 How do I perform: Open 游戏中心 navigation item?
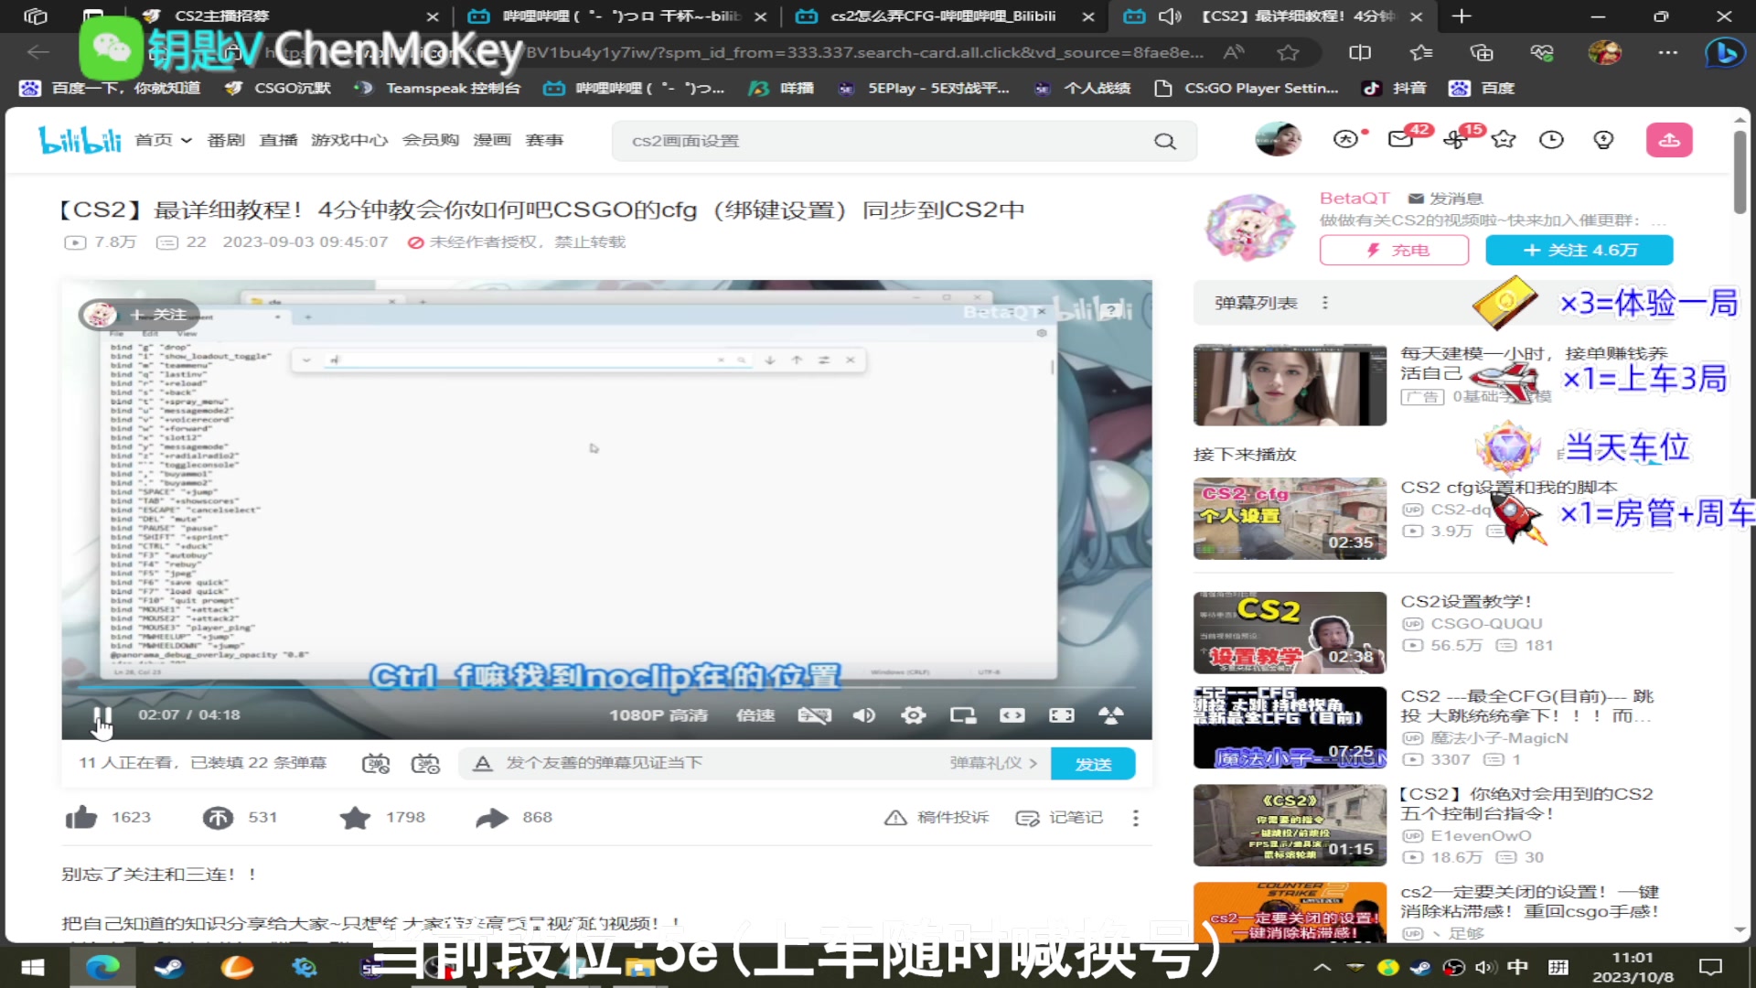(x=349, y=140)
